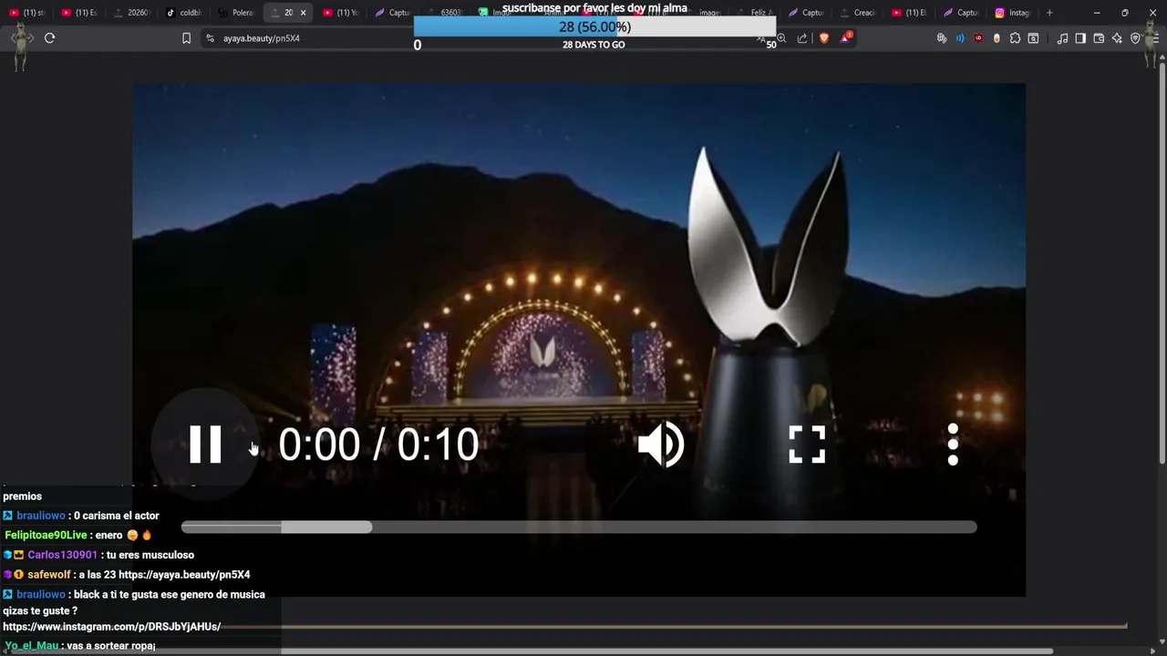
Task: Switch to the '202601' tab
Action: 133,13
